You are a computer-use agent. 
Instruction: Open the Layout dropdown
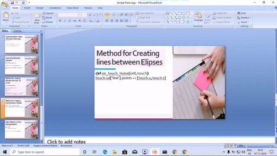[x=48, y=13]
